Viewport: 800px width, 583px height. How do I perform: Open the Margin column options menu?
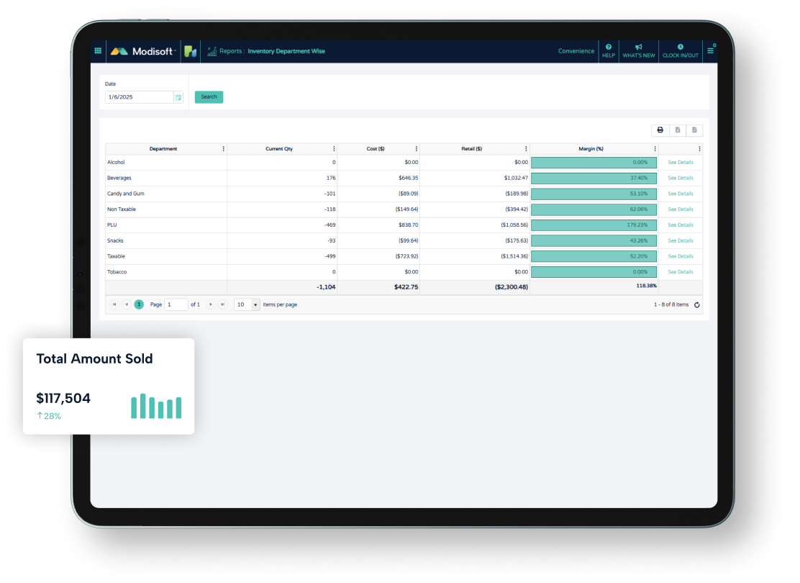pos(655,149)
